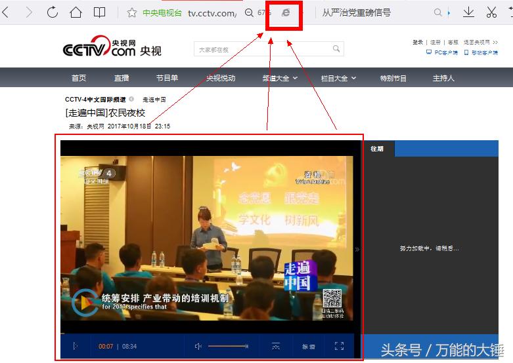This screenshot has height=363, width=513.
Task: Reload the current page
Action: tap(53, 12)
